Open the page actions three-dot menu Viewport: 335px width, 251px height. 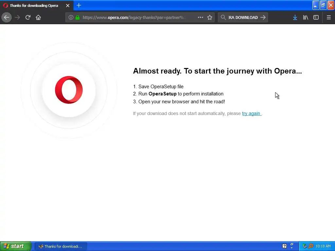201,18
